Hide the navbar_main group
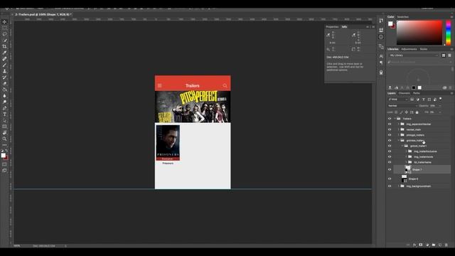The image size is (455, 256). pyautogui.click(x=390, y=129)
